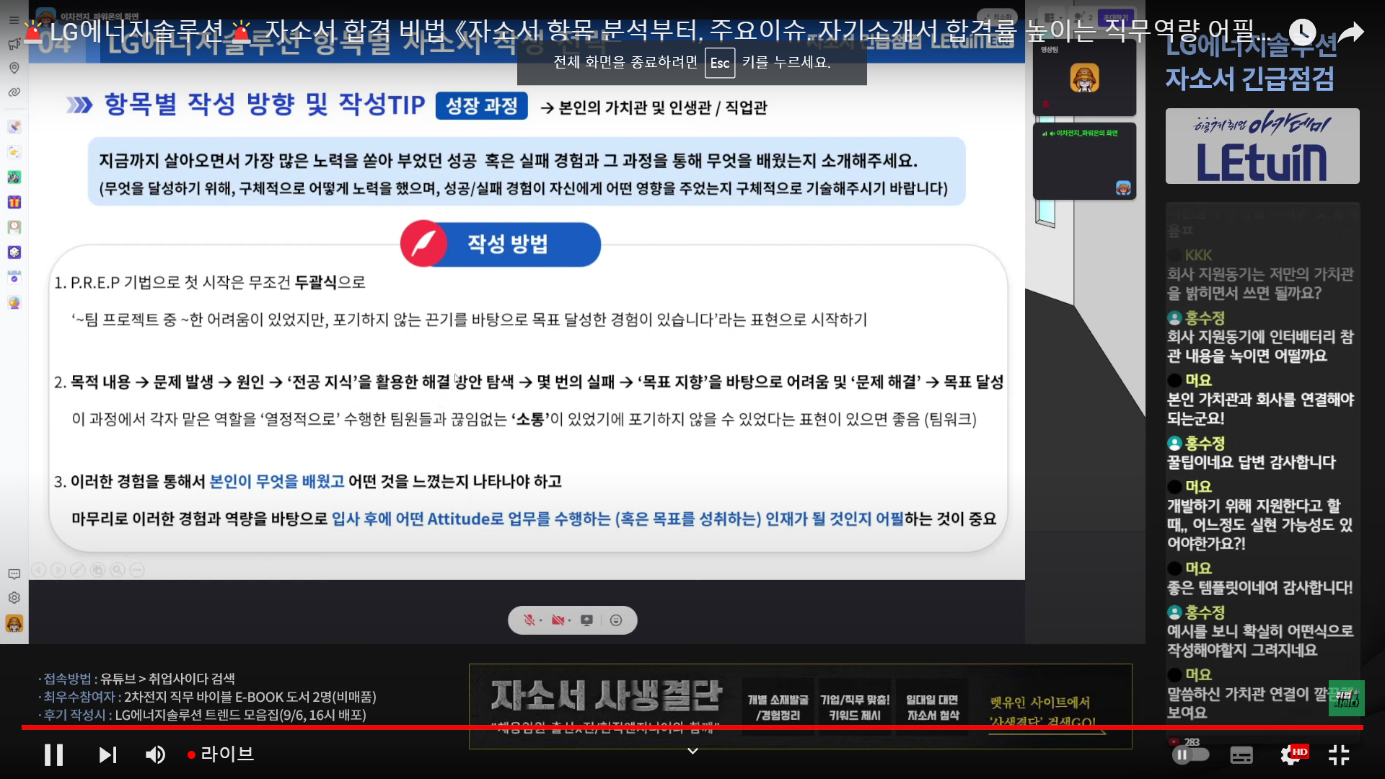This screenshot has width=1385, height=779.
Task: Mute the YouTube player volume
Action: [155, 754]
